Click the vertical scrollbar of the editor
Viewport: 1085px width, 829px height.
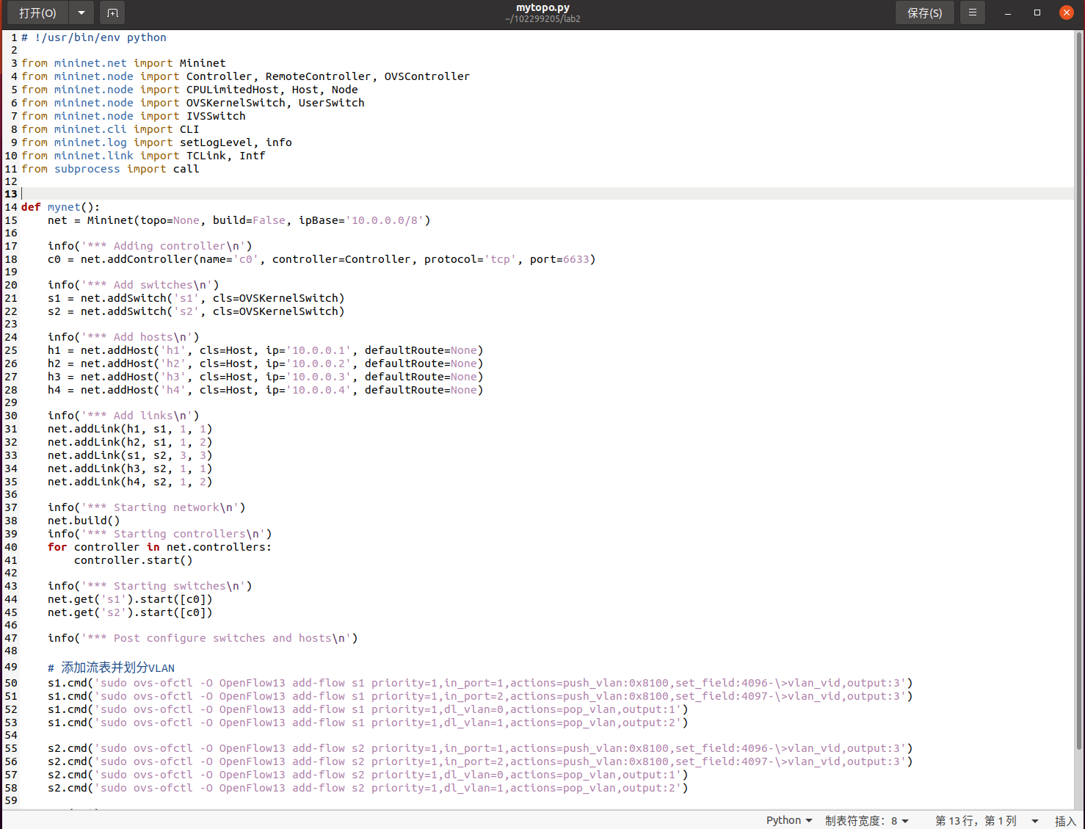coord(1079,389)
